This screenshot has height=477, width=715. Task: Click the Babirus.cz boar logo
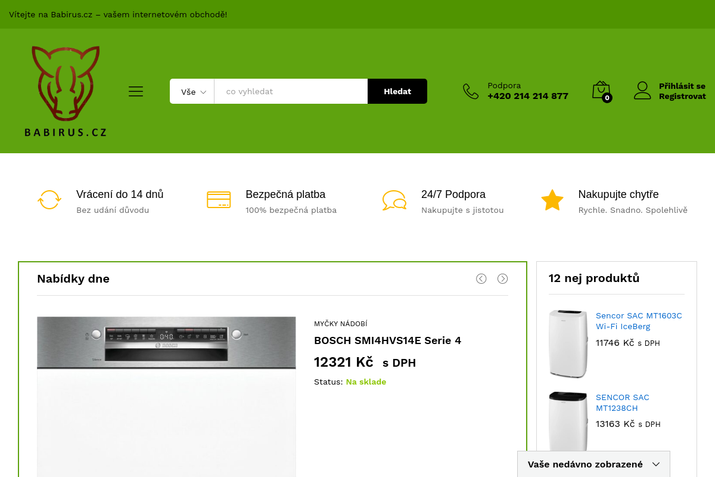click(x=66, y=91)
